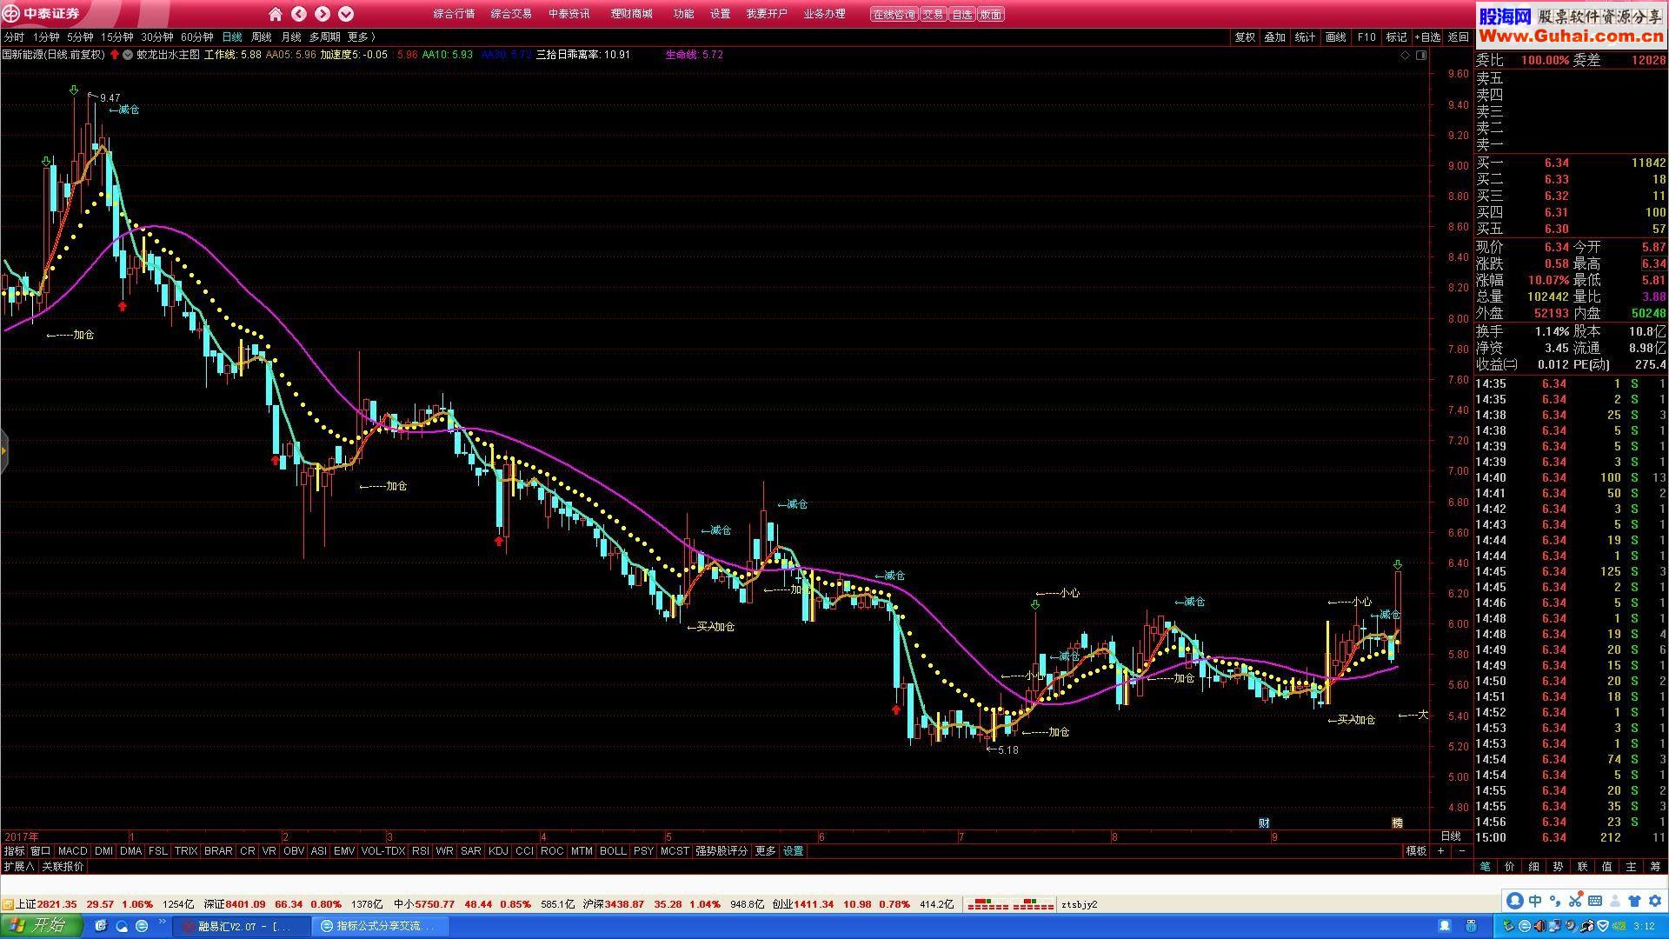Select the 笔 tab in quote panel

(1485, 867)
